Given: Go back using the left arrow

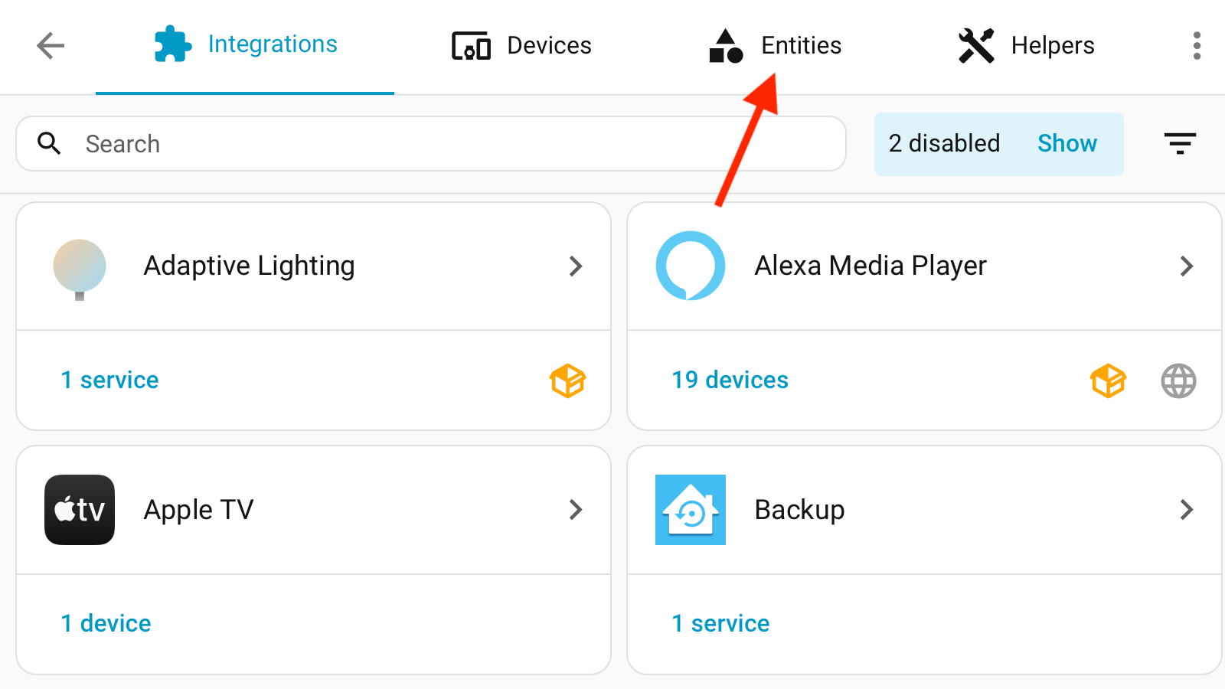Looking at the screenshot, I should 51,46.
